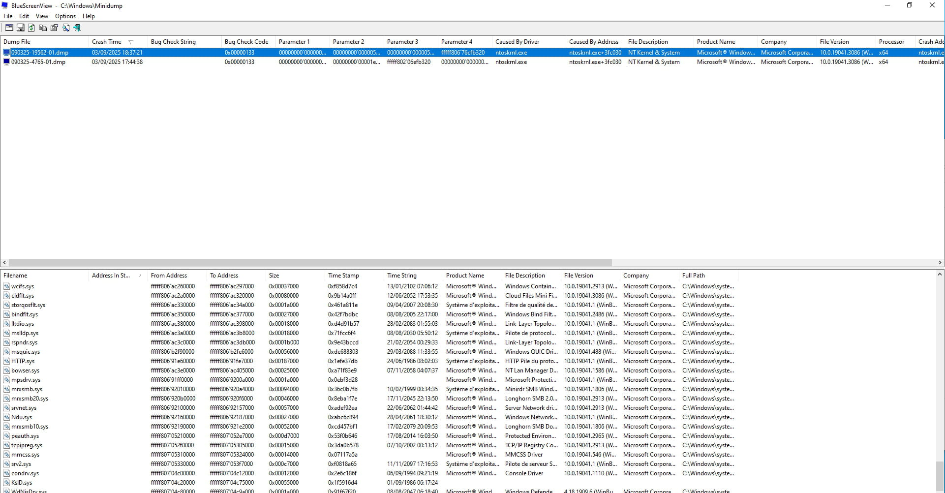The width and height of the screenshot is (945, 493).
Task: Click the Refresh toolbar icon
Action: pos(31,28)
